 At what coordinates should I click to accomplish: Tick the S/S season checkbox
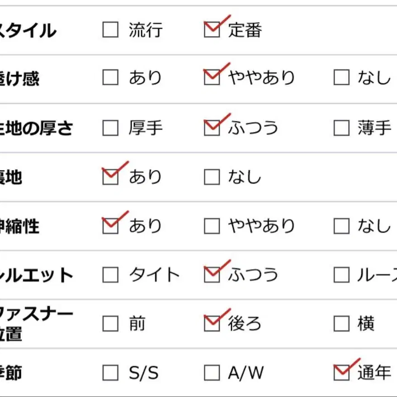(x=110, y=373)
